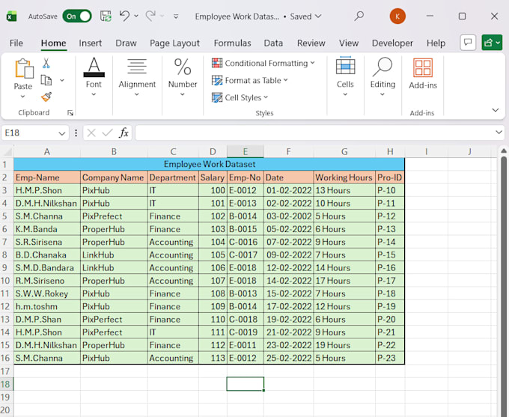
Task: Click the Name Box showing E18
Action: 30,133
